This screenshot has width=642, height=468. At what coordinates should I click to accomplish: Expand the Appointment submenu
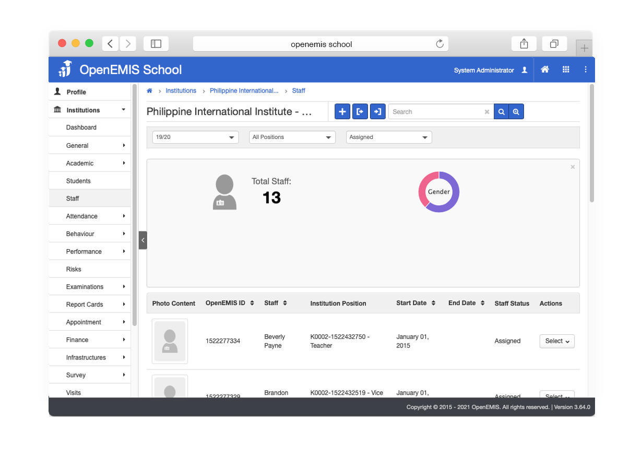pyautogui.click(x=90, y=322)
